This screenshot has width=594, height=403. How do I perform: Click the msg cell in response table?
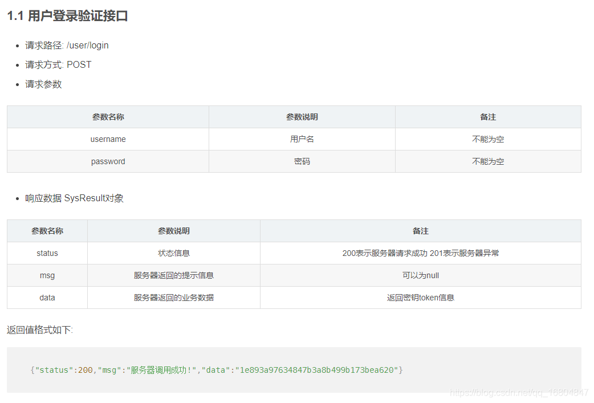point(47,275)
